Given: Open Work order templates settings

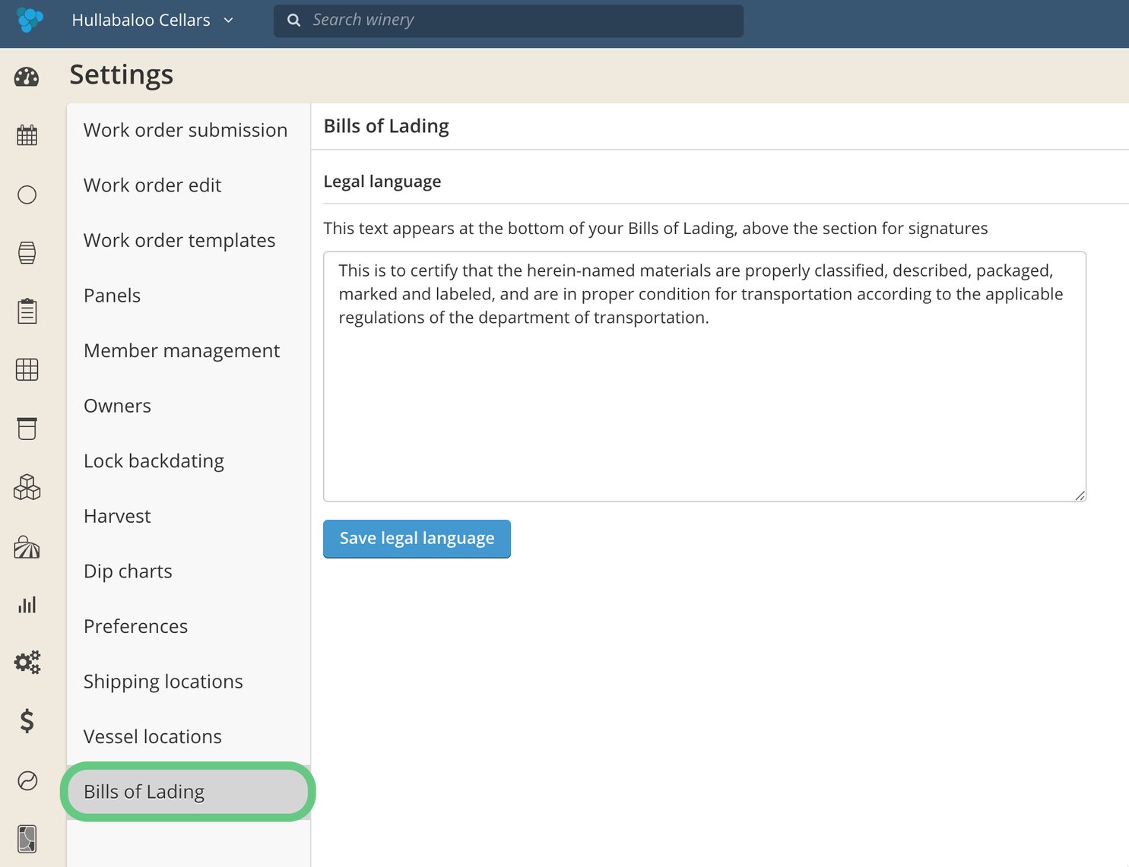Looking at the screenshot, I should (179, 240).
